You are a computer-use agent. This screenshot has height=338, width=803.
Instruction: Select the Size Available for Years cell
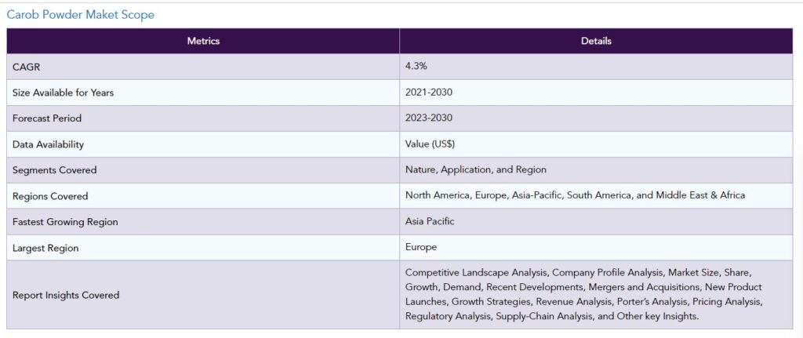63,93
